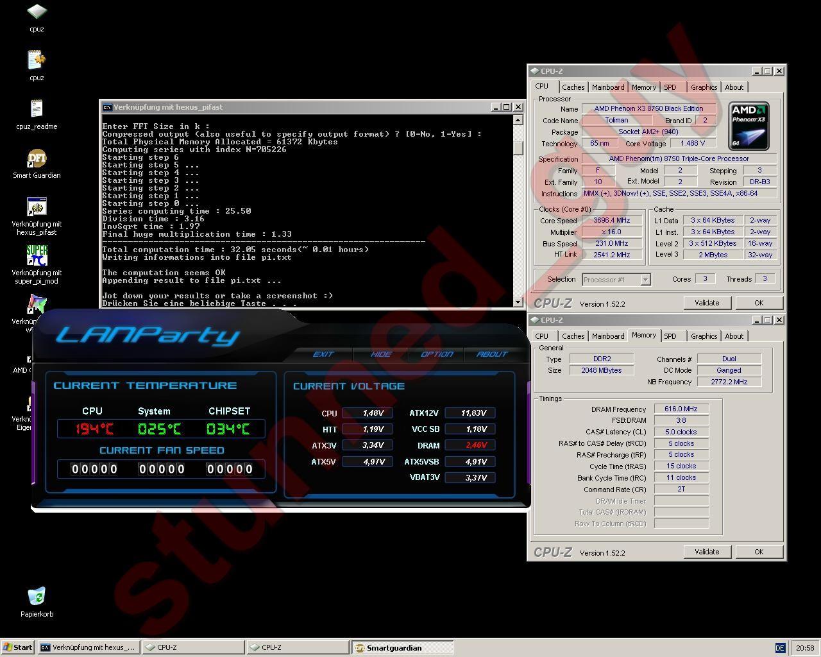Open the hexus_pifast shortcut icon
The width and height of the screenshot is (821, 657).
pyautogui.click(x=37, y=207)
